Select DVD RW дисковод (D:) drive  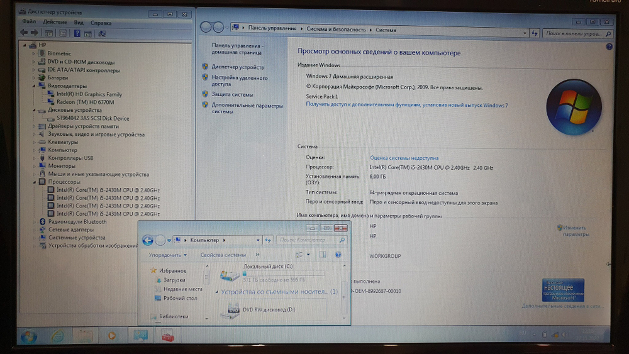point(272,310)
